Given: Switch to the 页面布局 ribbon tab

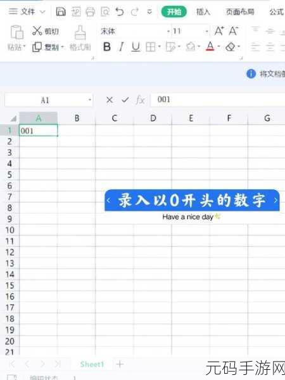Looking at the screenshot, I should (240, 11).
